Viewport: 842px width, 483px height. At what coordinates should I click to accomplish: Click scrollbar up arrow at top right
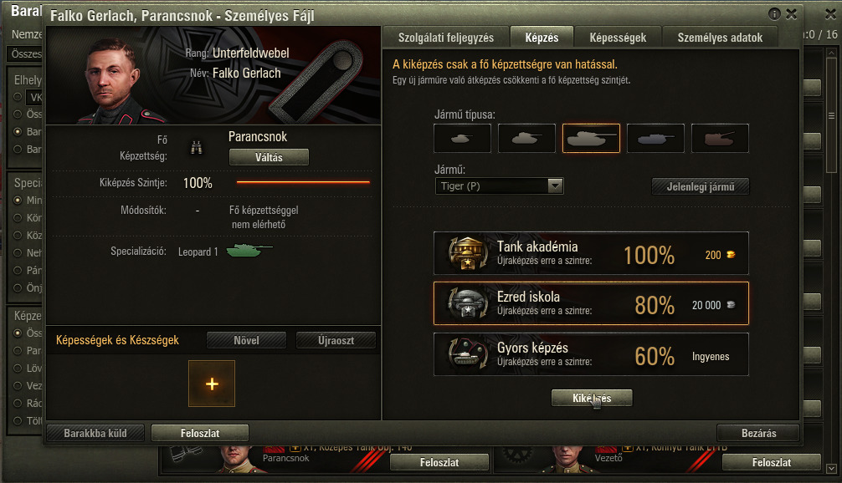831,53
